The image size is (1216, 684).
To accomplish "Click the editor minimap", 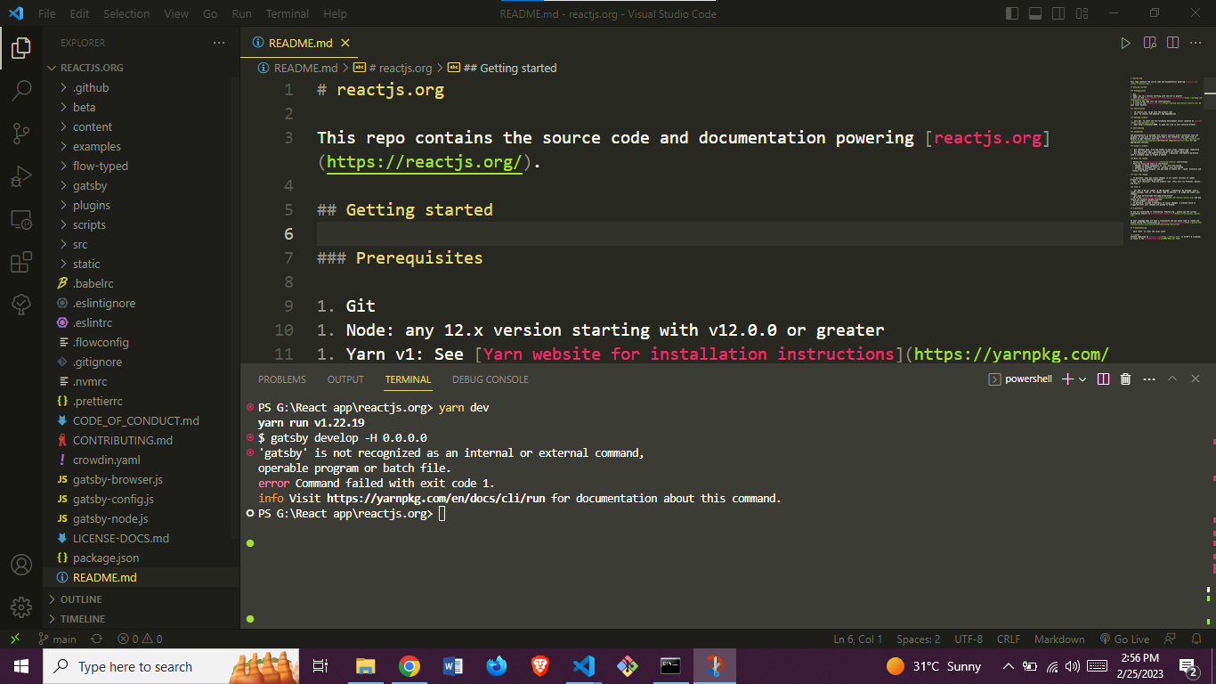I will coord(1165,160).
